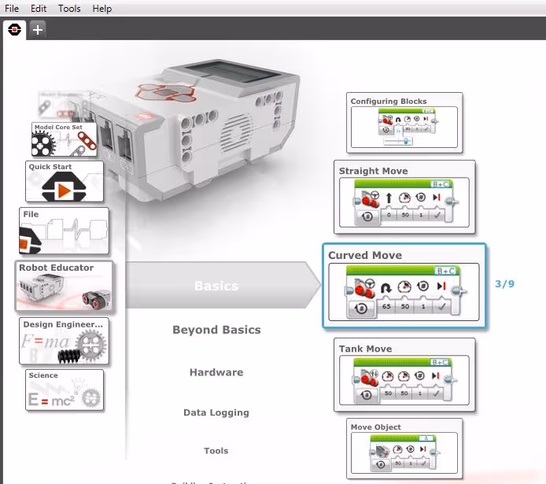Open the Design Engineering tile
The image size is (546, 484).
point(64,341)
